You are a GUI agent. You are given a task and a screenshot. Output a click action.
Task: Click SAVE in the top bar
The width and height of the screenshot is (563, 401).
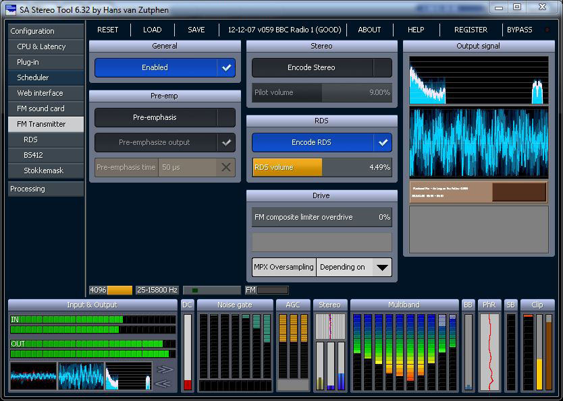pos(196,30)
